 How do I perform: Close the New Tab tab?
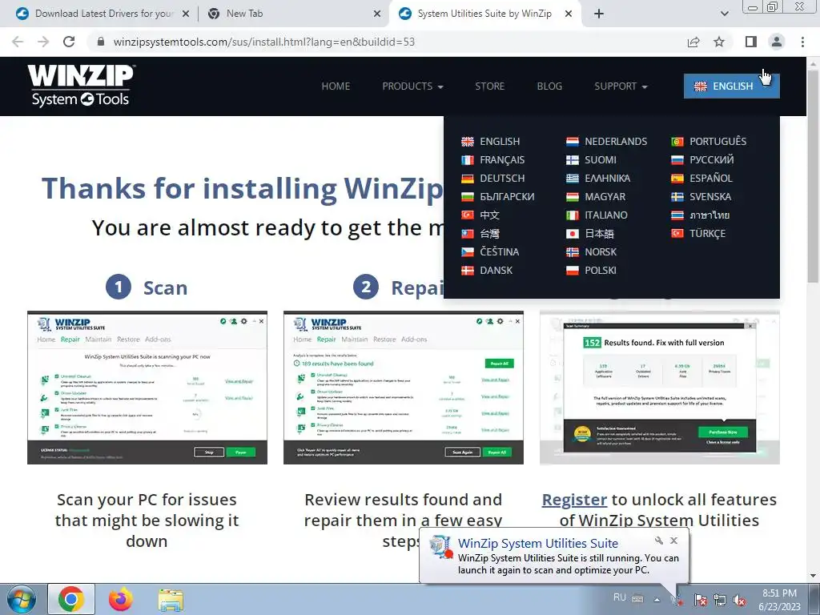(377, 14)
